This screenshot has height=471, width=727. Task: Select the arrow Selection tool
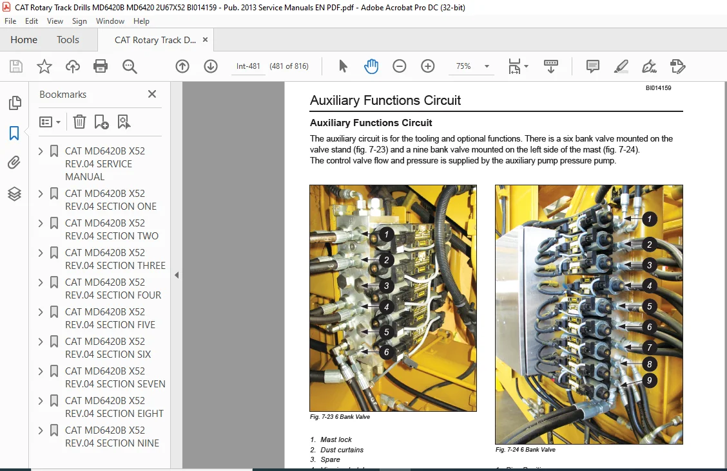click(x=343, y=66)
